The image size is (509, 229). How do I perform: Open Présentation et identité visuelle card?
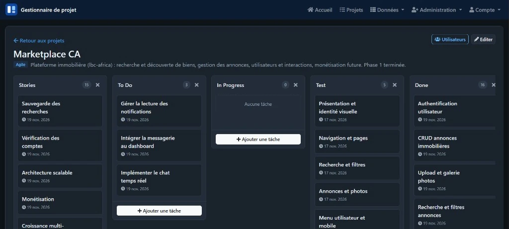tap(357, 111)
